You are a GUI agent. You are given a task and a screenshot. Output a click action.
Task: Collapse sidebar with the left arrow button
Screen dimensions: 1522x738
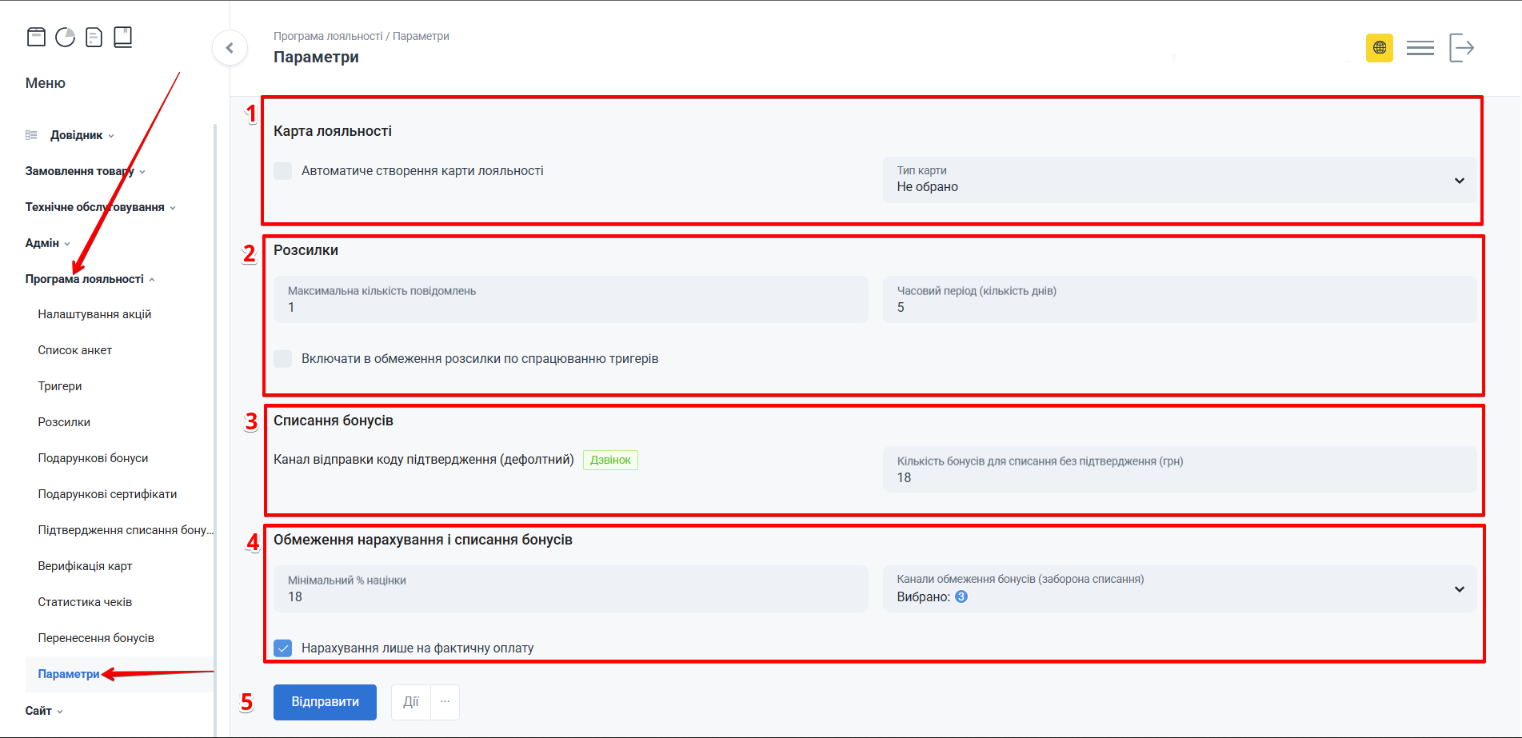click(230, 48)
